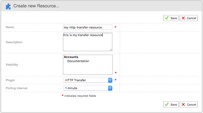This screenshot has width=203, height=113.
Task: Focus the Name input field
Action: [x=87, y=27]
